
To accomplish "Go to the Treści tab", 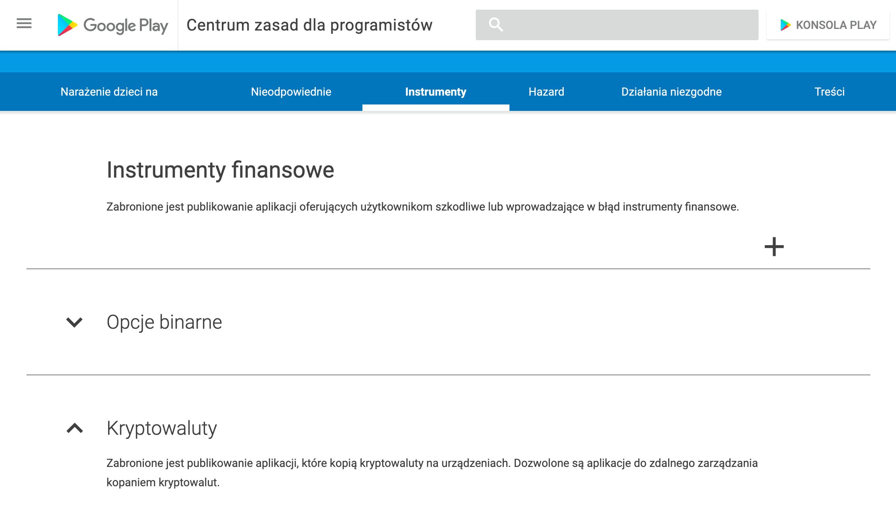I will pyautogui.click(x=829, y=92).
